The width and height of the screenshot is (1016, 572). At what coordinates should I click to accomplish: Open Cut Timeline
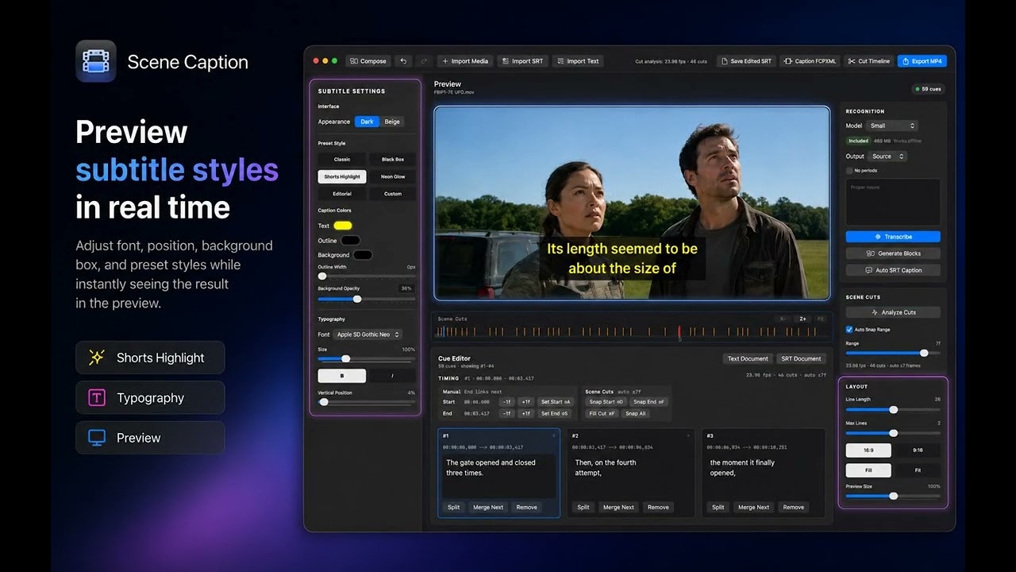point(868,61)
